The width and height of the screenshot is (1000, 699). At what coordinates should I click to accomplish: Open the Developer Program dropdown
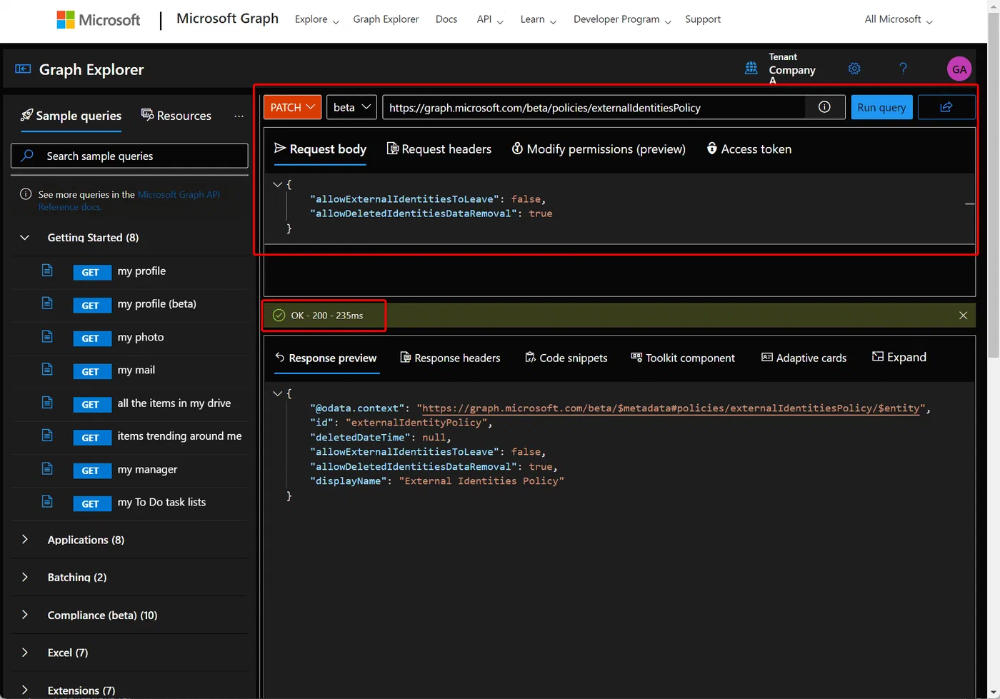(x=622, y=19)
